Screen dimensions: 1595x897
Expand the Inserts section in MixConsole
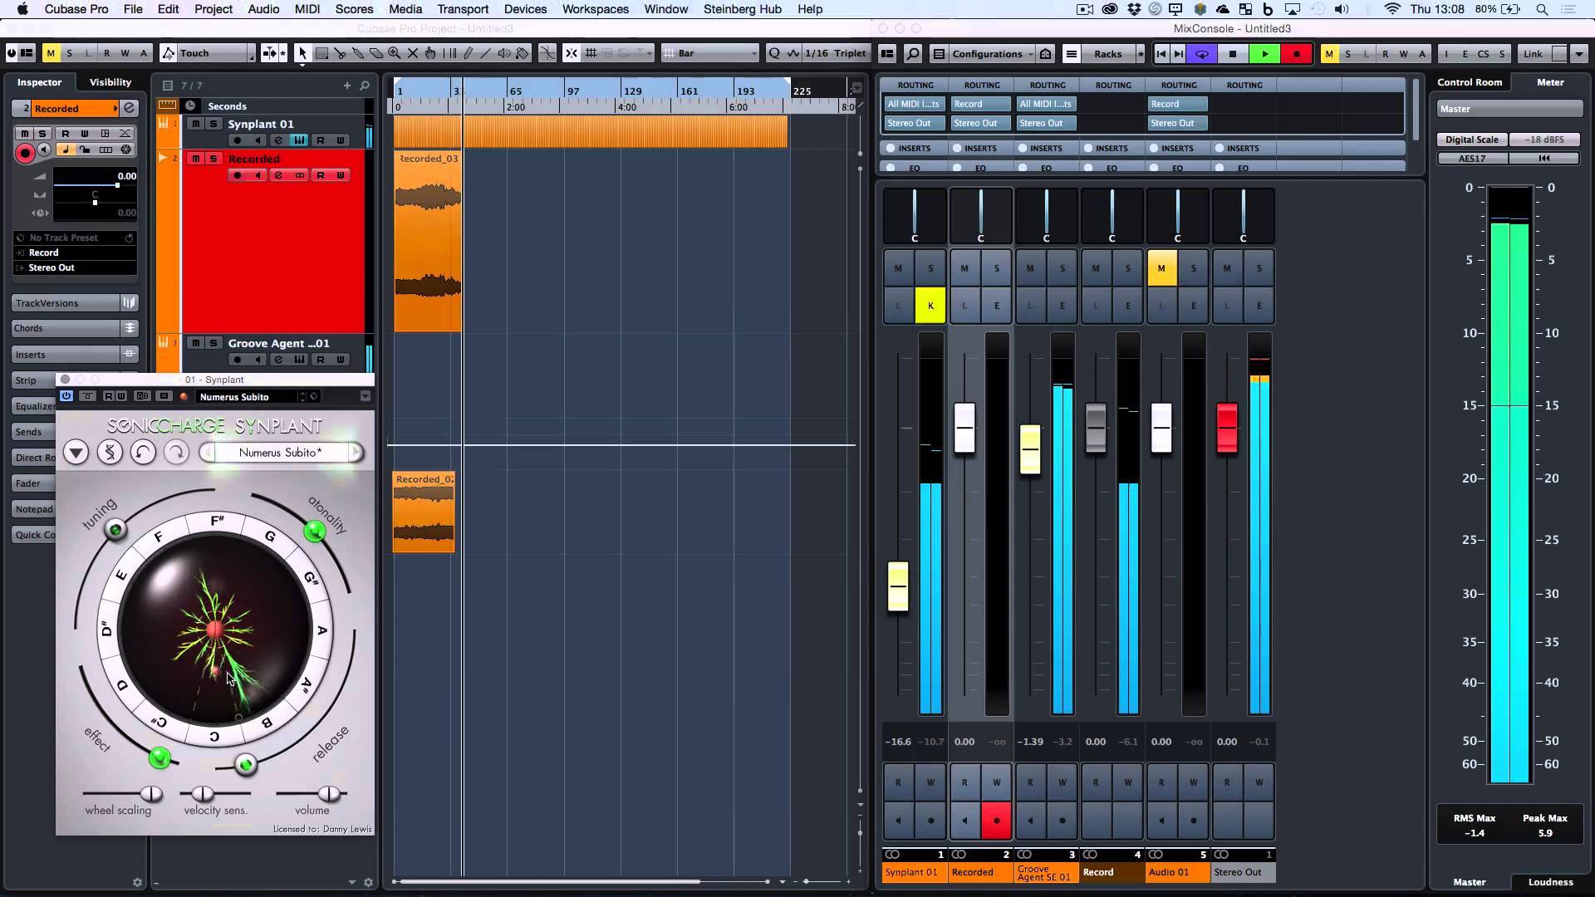(x=915, y=148)
